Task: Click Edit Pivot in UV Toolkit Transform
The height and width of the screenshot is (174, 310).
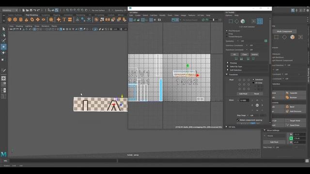Action: click(x=243, y=94)
